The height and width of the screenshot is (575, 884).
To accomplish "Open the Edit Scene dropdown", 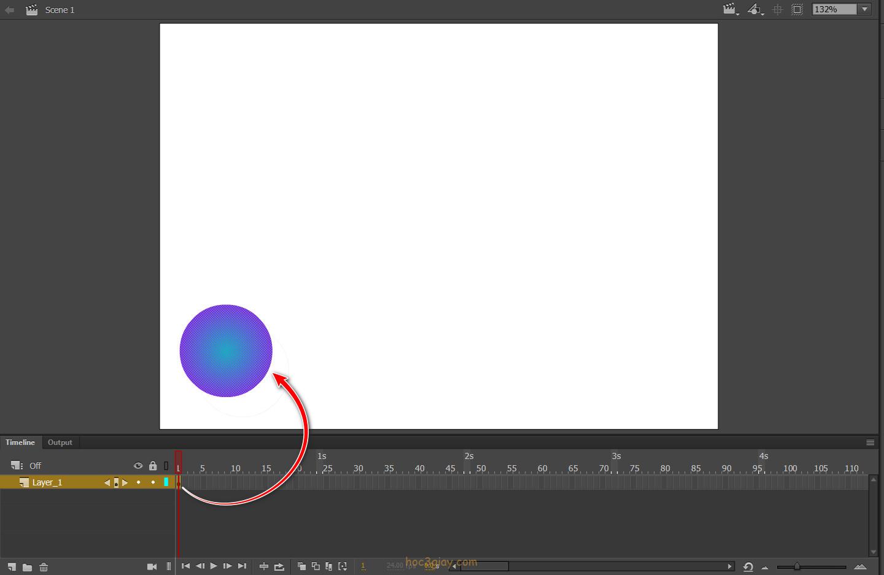I will [731, 9].
